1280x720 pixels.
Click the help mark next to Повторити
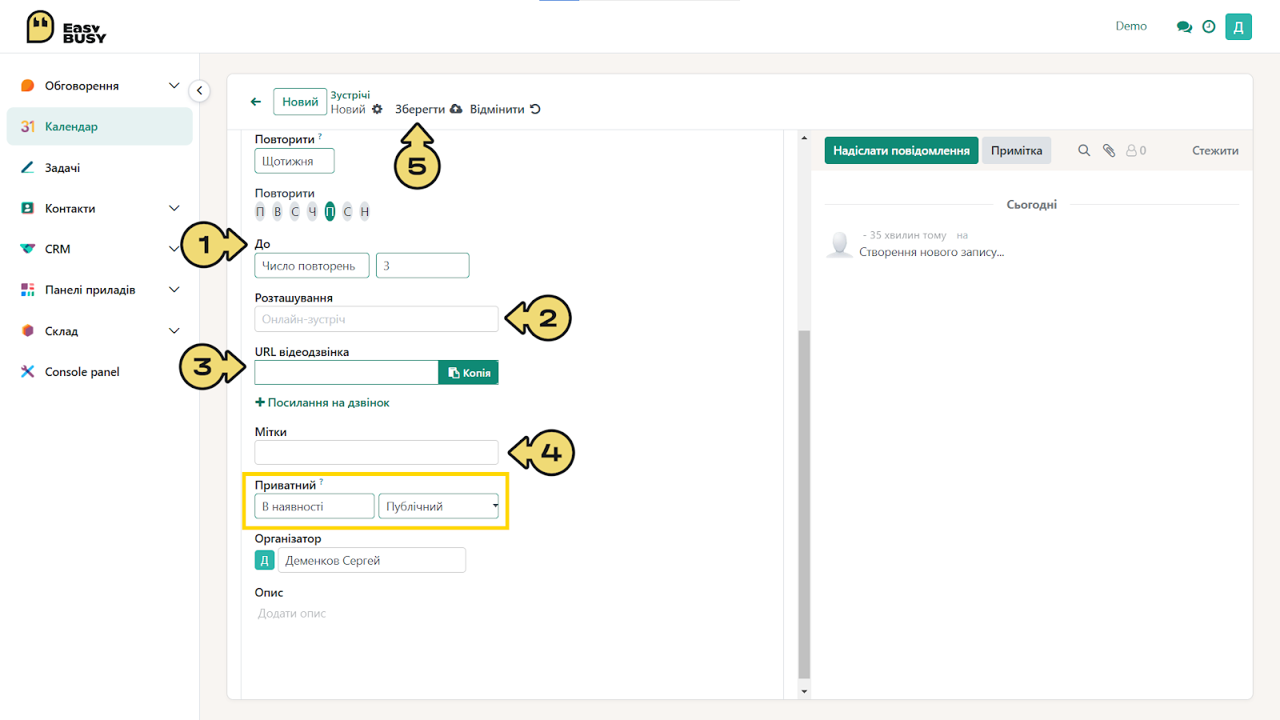click(320, 136)
